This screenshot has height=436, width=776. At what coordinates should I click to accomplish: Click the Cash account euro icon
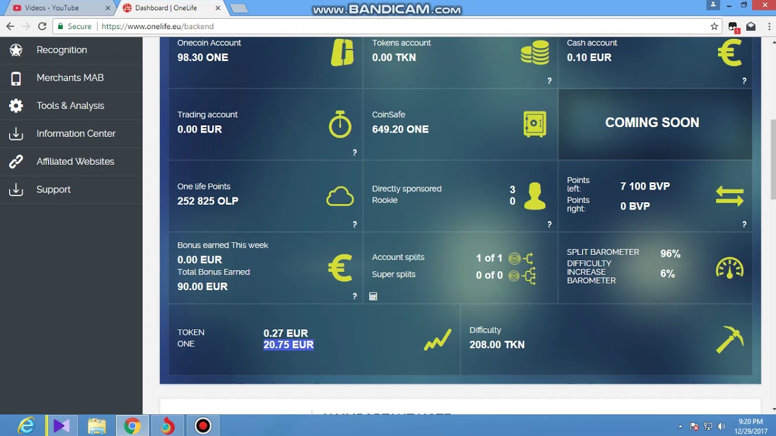730,52
